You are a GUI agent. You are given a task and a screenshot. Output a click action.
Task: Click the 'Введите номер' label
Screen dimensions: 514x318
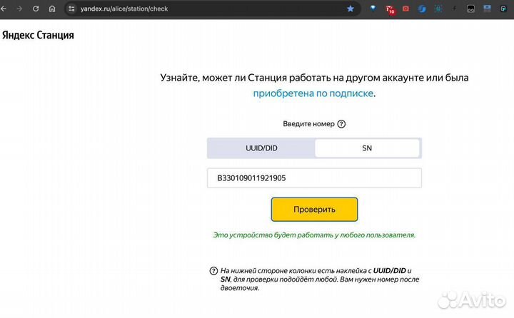308,124
